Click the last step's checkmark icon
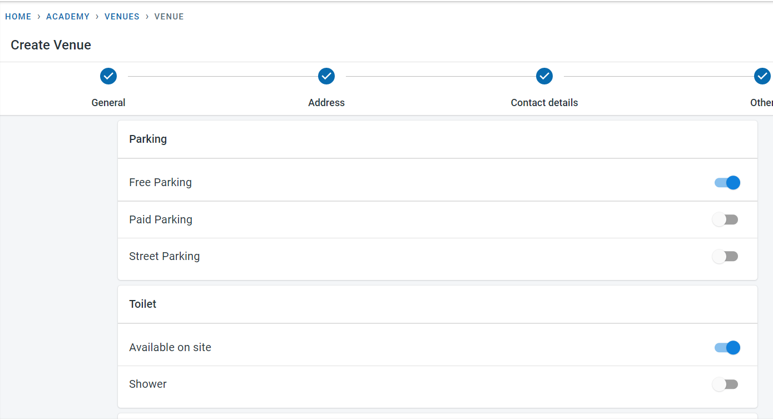Image resolution: width=773 pixels, height=420 pixels. pos(762,76)
